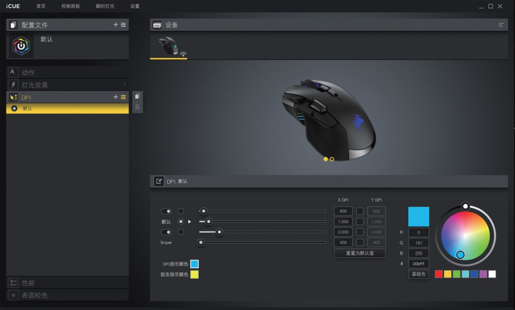Add a new DPI preset with the plus icon

pos(115,97)
